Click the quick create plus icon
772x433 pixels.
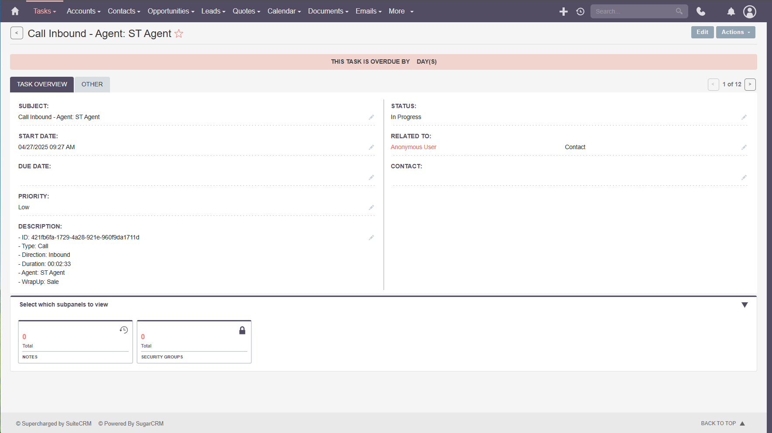click(563, 11)
